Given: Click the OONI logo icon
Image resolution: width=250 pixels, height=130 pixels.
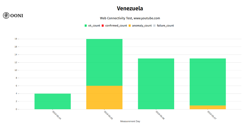Looking at the screenshot, I should (x=6, y=15).
